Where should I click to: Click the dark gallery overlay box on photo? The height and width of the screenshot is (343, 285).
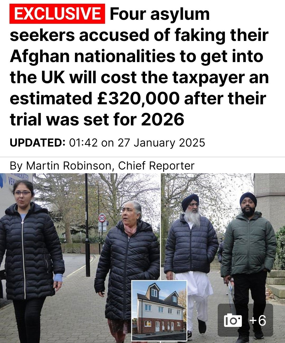click(x=245, y=320)
